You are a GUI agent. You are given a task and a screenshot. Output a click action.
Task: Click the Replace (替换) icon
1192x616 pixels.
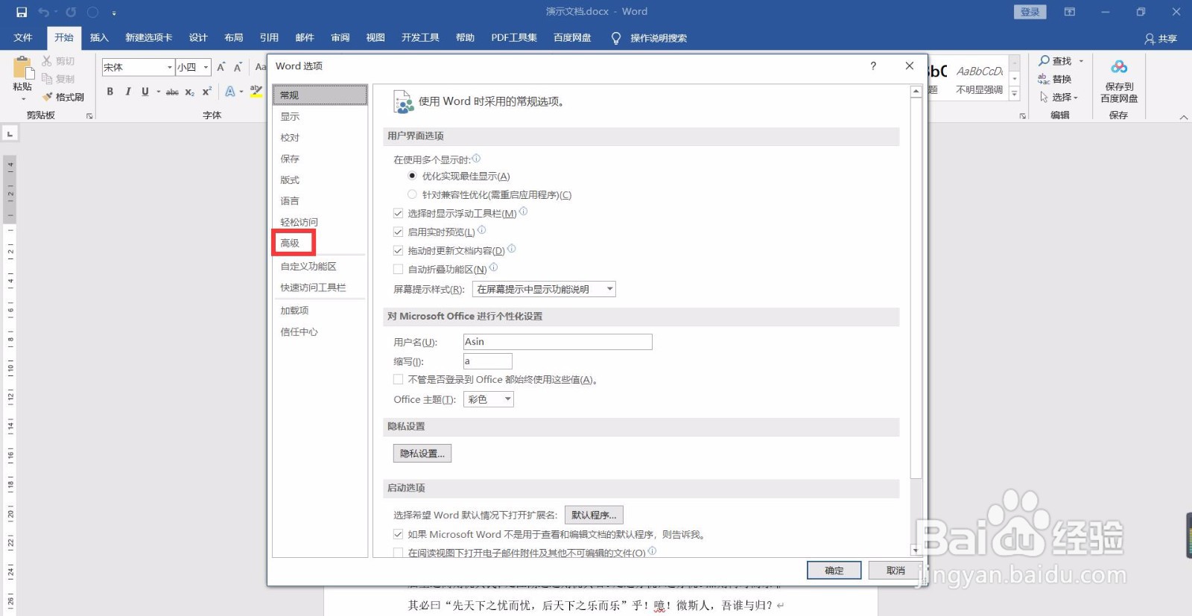1044,79
